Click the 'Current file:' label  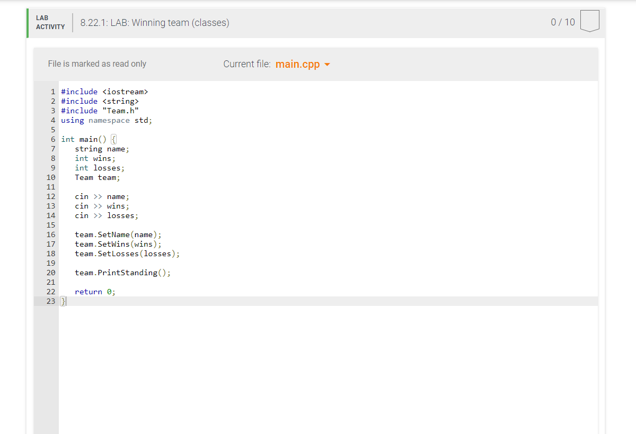click(247, 64)
